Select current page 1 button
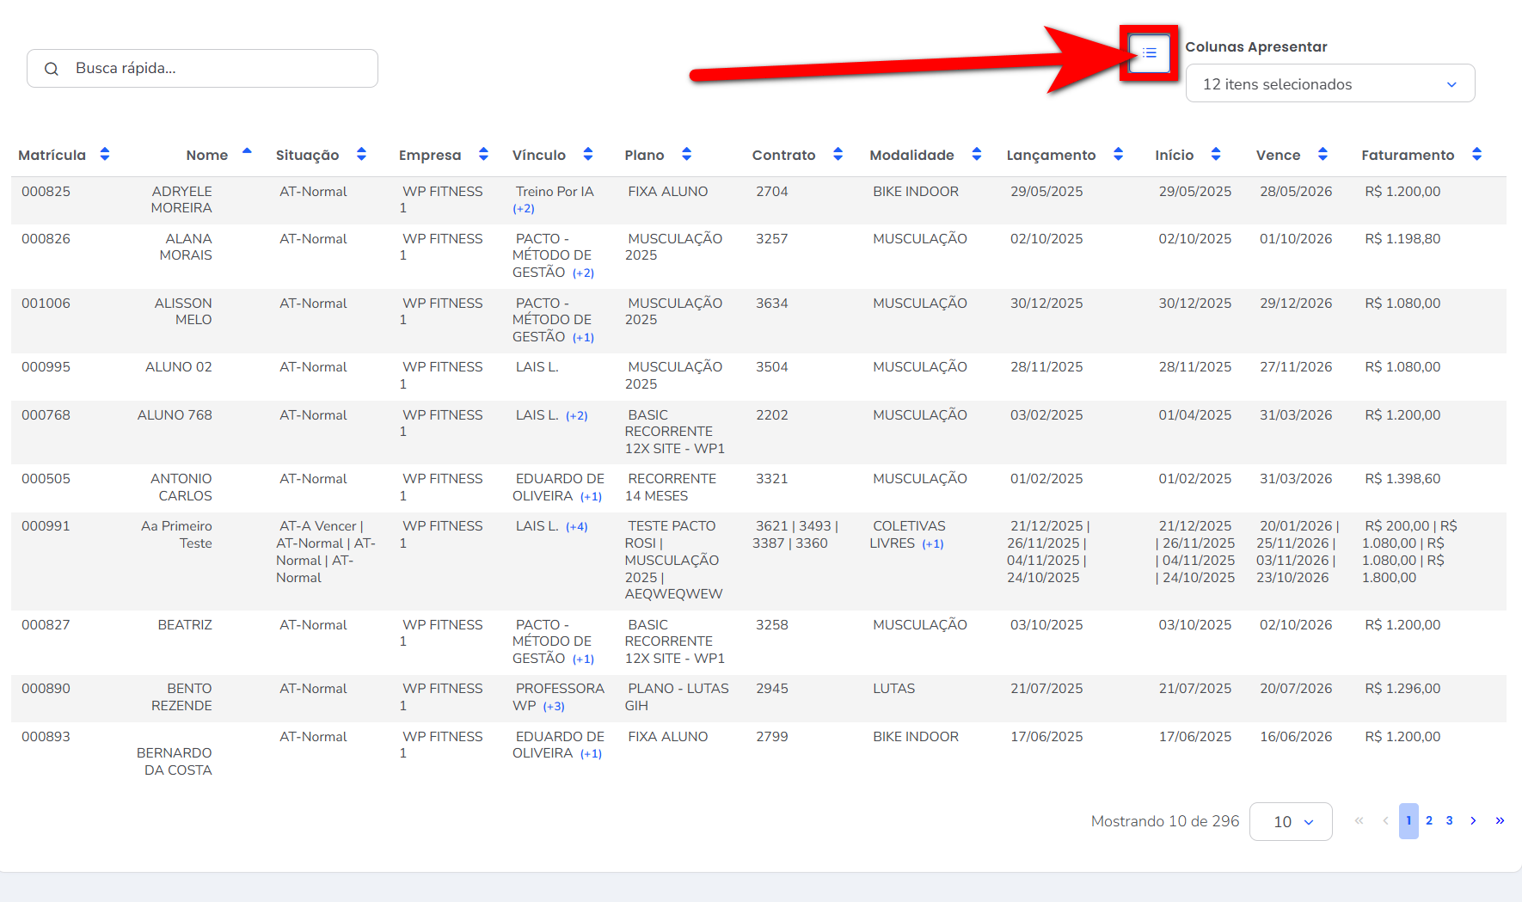1522x902 pixels. 1408,821
